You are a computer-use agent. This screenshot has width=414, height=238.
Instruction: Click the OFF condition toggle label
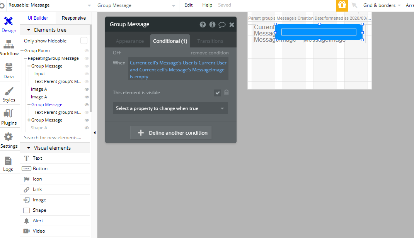pos(117,53)
